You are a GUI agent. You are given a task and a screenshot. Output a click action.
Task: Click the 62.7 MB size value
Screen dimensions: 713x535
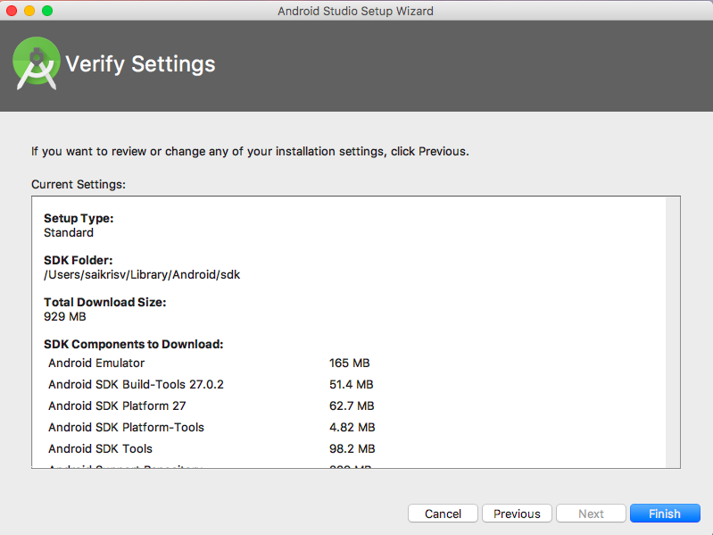point(352,405)
